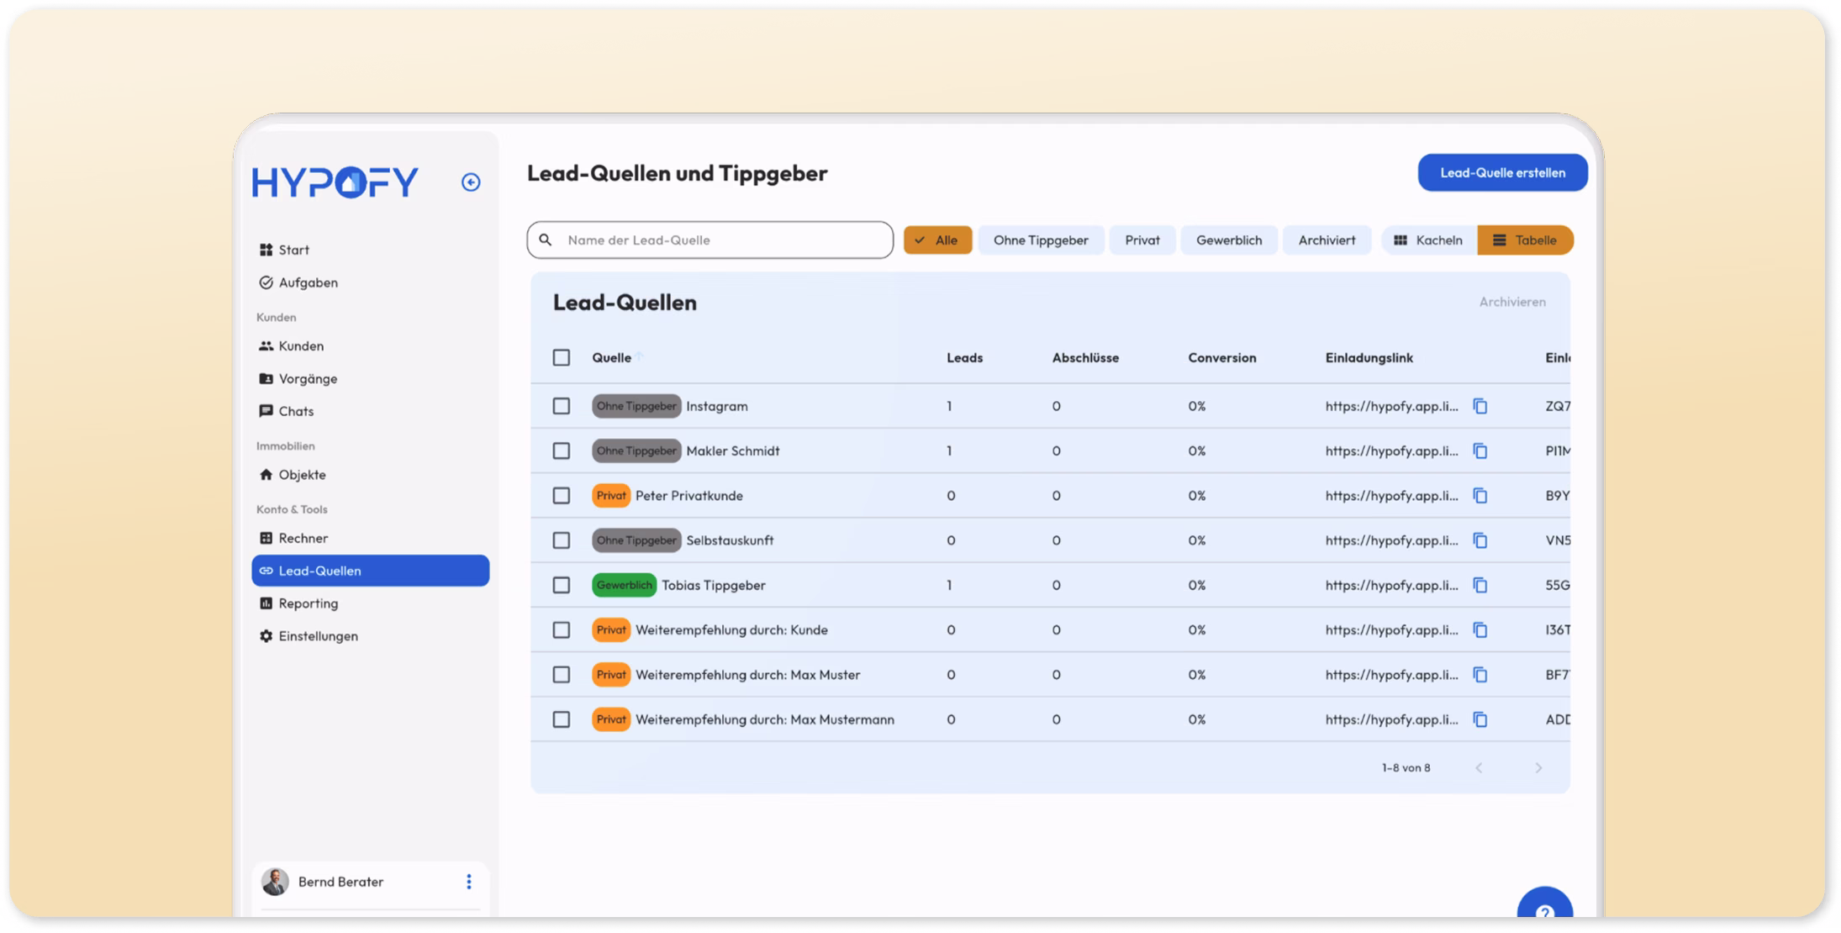Viewport: 1841px width, 933px height.
Task: Collapse the sidebar with the arrow icon
Action: click(471, 182)
